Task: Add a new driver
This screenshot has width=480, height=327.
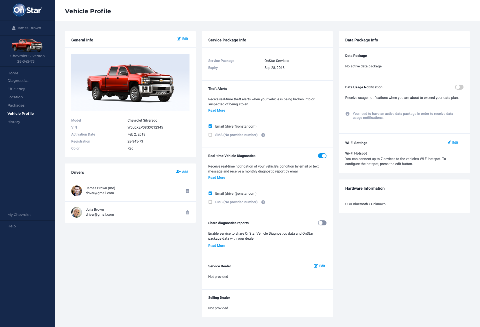Action: 182,172
